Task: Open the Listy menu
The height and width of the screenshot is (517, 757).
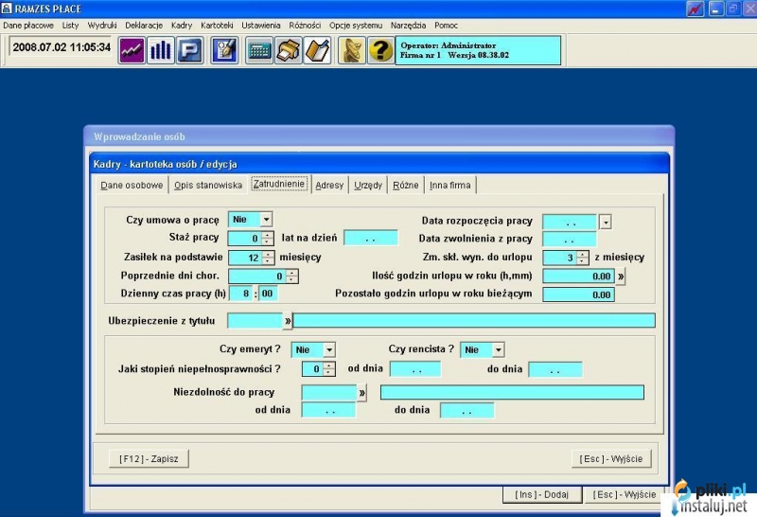Action: point(70,26)
